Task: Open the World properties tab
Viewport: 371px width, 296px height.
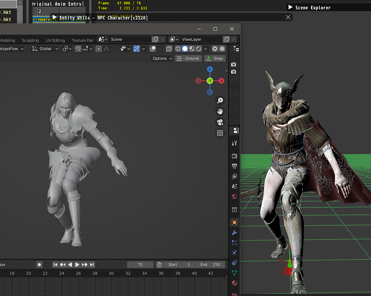Action: tap(234, 196)
